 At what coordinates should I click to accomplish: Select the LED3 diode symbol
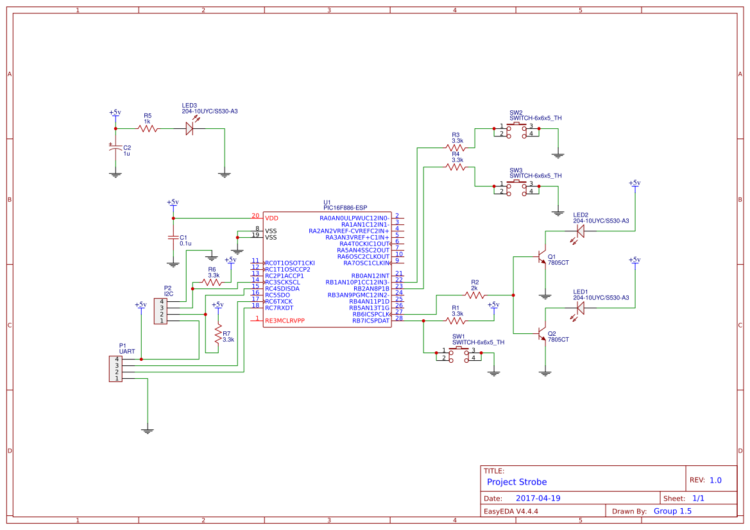pos(189,128)
